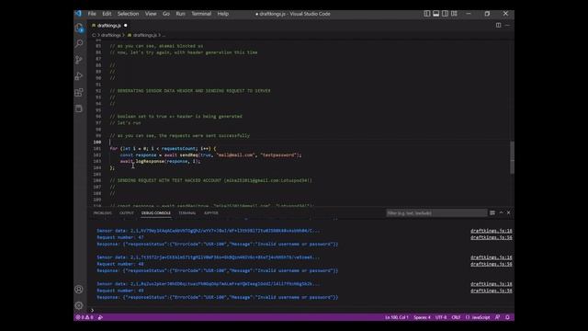Open the View menu

(151, 14)
